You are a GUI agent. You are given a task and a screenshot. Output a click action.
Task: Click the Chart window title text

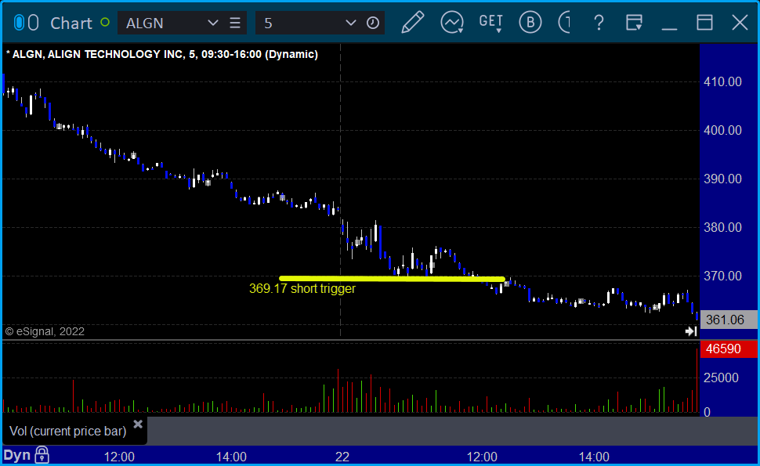tap(71, 23)
